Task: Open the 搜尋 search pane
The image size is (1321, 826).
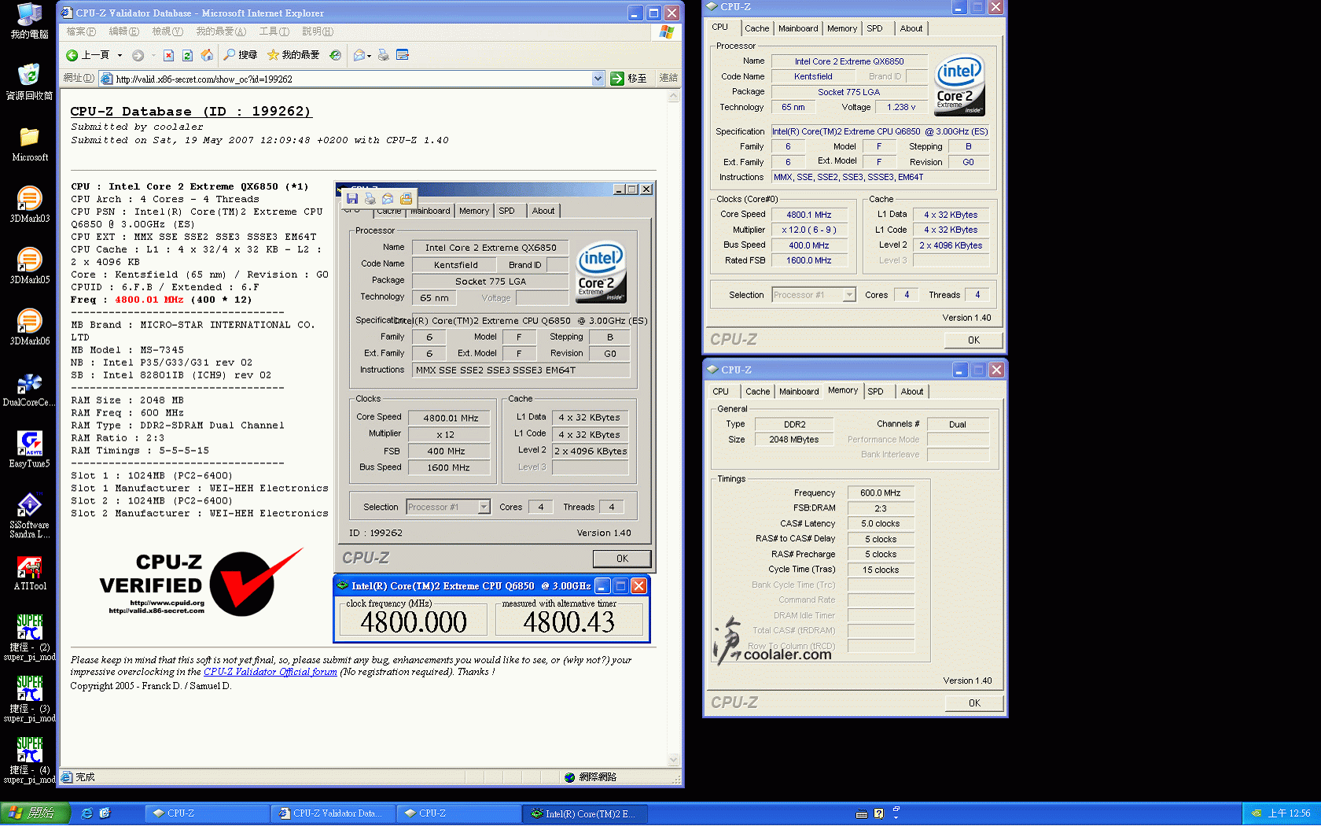Action: (x=241, y=55)
